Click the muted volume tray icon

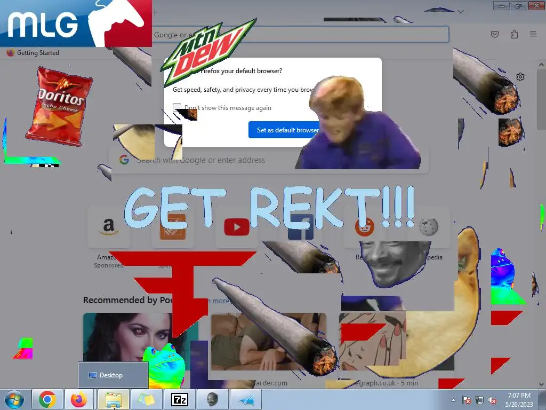tap(492, 400)
